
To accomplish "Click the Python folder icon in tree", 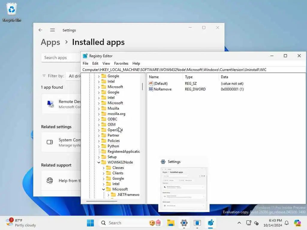I will pos(103,146).
